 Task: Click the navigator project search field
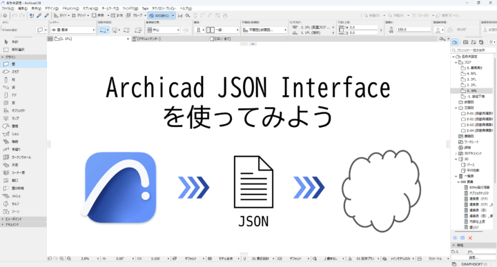pos(474,50)
